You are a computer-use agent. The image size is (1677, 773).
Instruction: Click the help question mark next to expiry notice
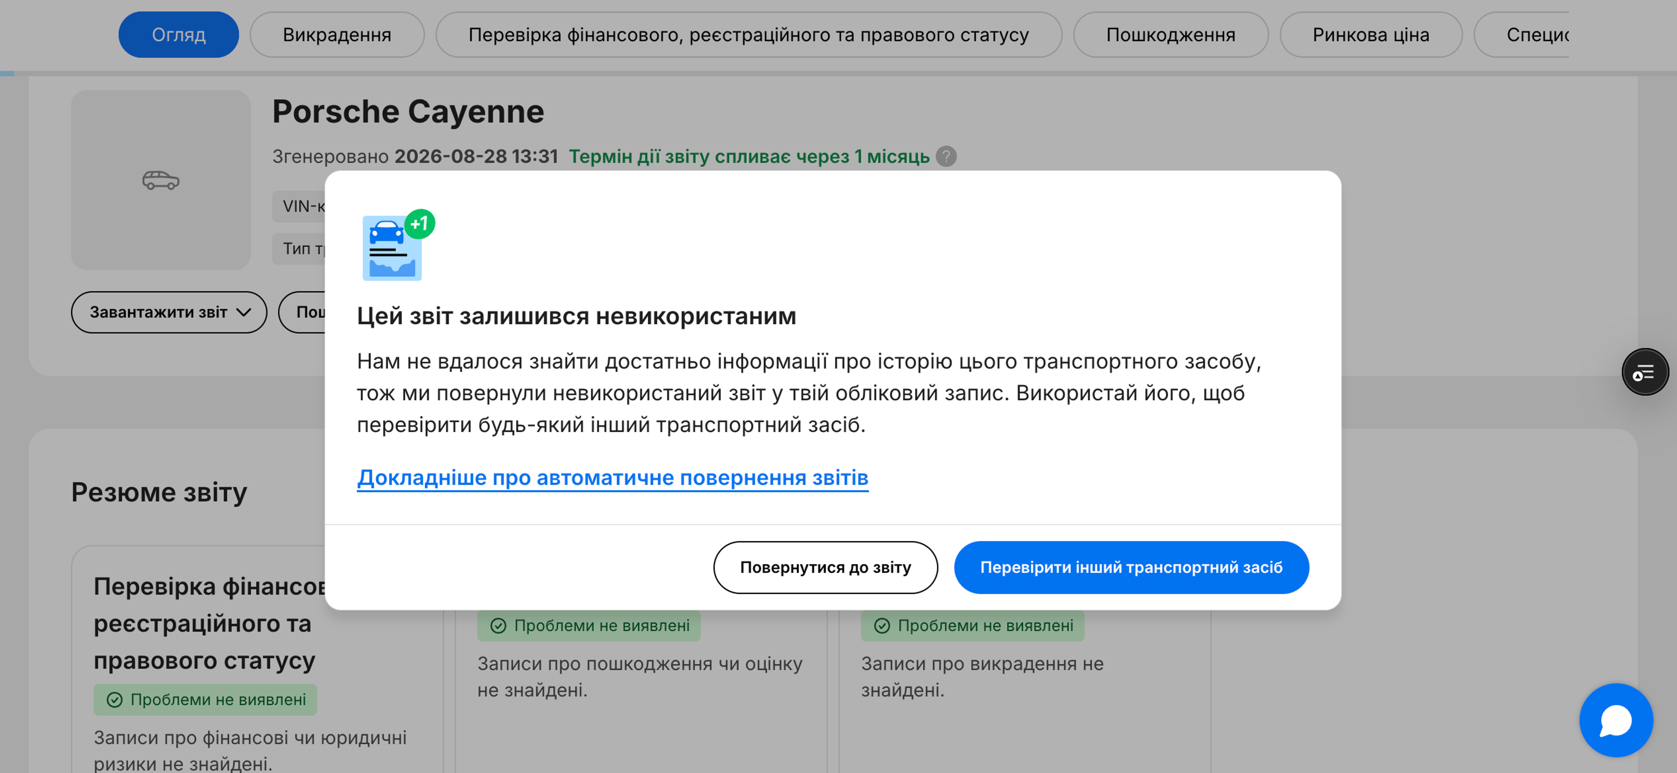pyautogui.click(x=946, y=156)
